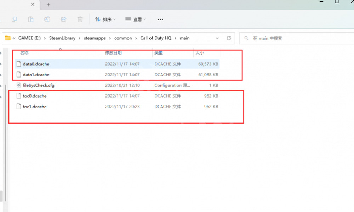This screenshot has width=354, height=212.
Task: Open the Sort (排序) dropdown
Action: [104, 19]
